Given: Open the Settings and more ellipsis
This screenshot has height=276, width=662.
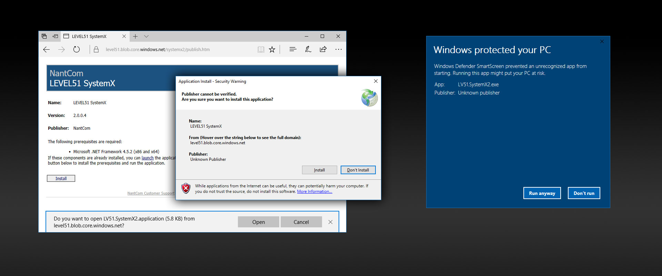Looking at the screenshot, I should coord(338,50).
